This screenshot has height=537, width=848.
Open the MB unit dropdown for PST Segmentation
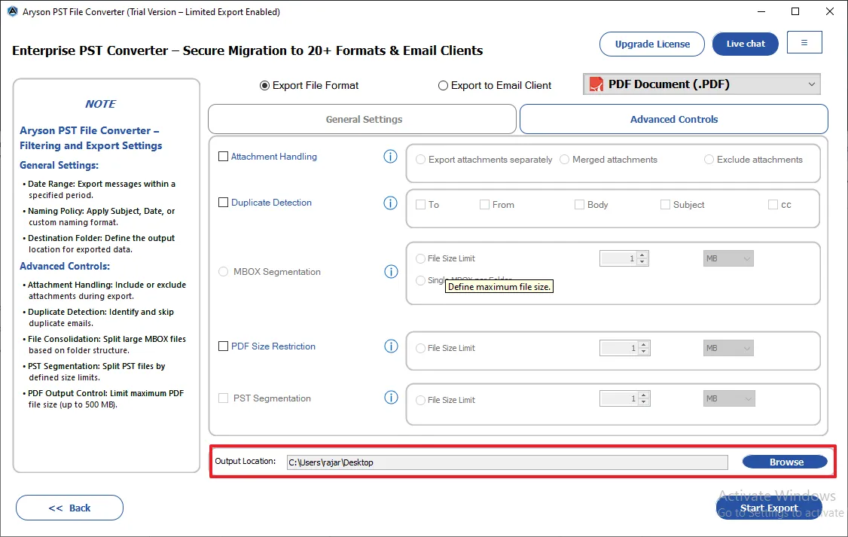click(x=728, y=398)
